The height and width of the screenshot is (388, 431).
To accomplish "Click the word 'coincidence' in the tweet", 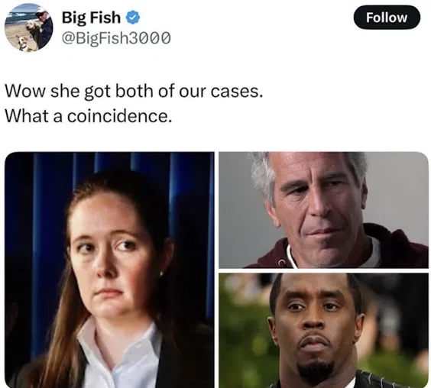I will pos(117,116).
